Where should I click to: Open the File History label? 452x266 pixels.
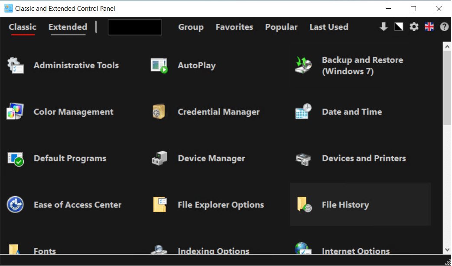point(345,205)
